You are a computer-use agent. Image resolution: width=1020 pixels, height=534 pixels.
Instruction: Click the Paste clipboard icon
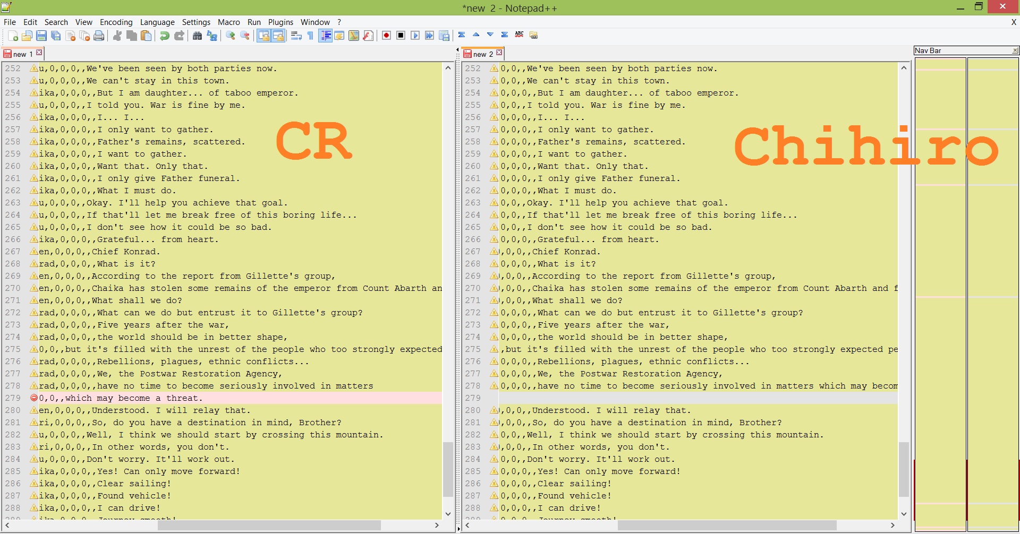click(146, 36)
